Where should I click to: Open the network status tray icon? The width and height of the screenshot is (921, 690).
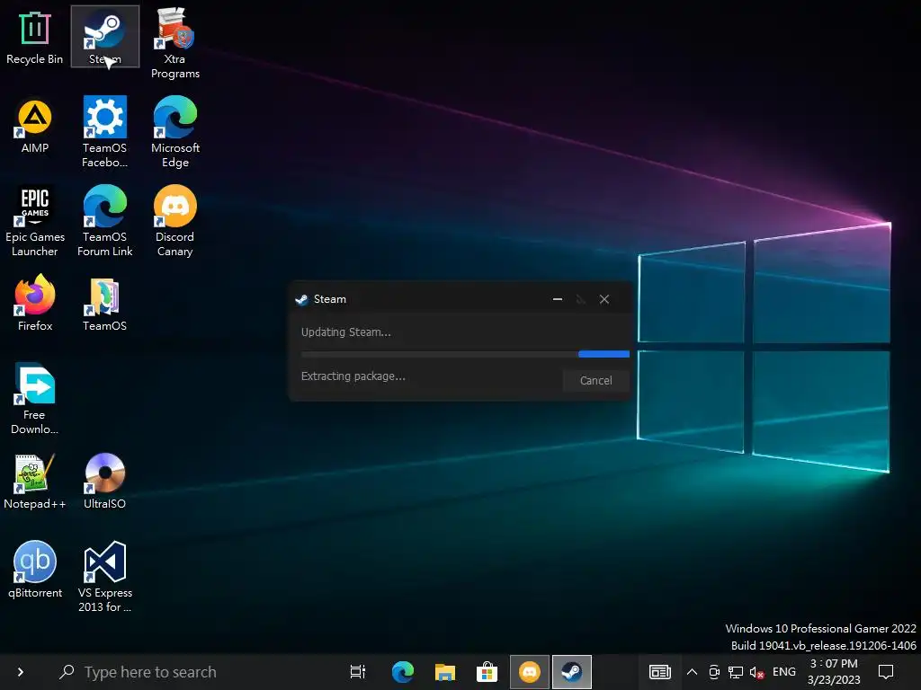click(x=736, y=672)
